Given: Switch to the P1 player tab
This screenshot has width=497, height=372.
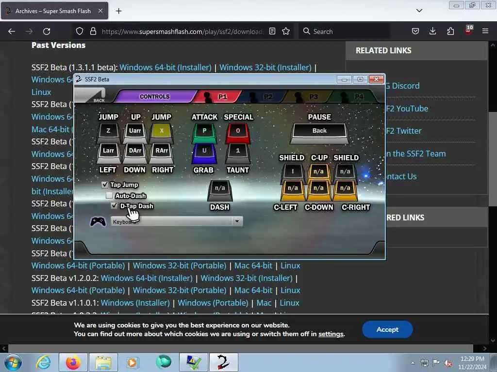Looking at the screenshot, I should 218,96.
